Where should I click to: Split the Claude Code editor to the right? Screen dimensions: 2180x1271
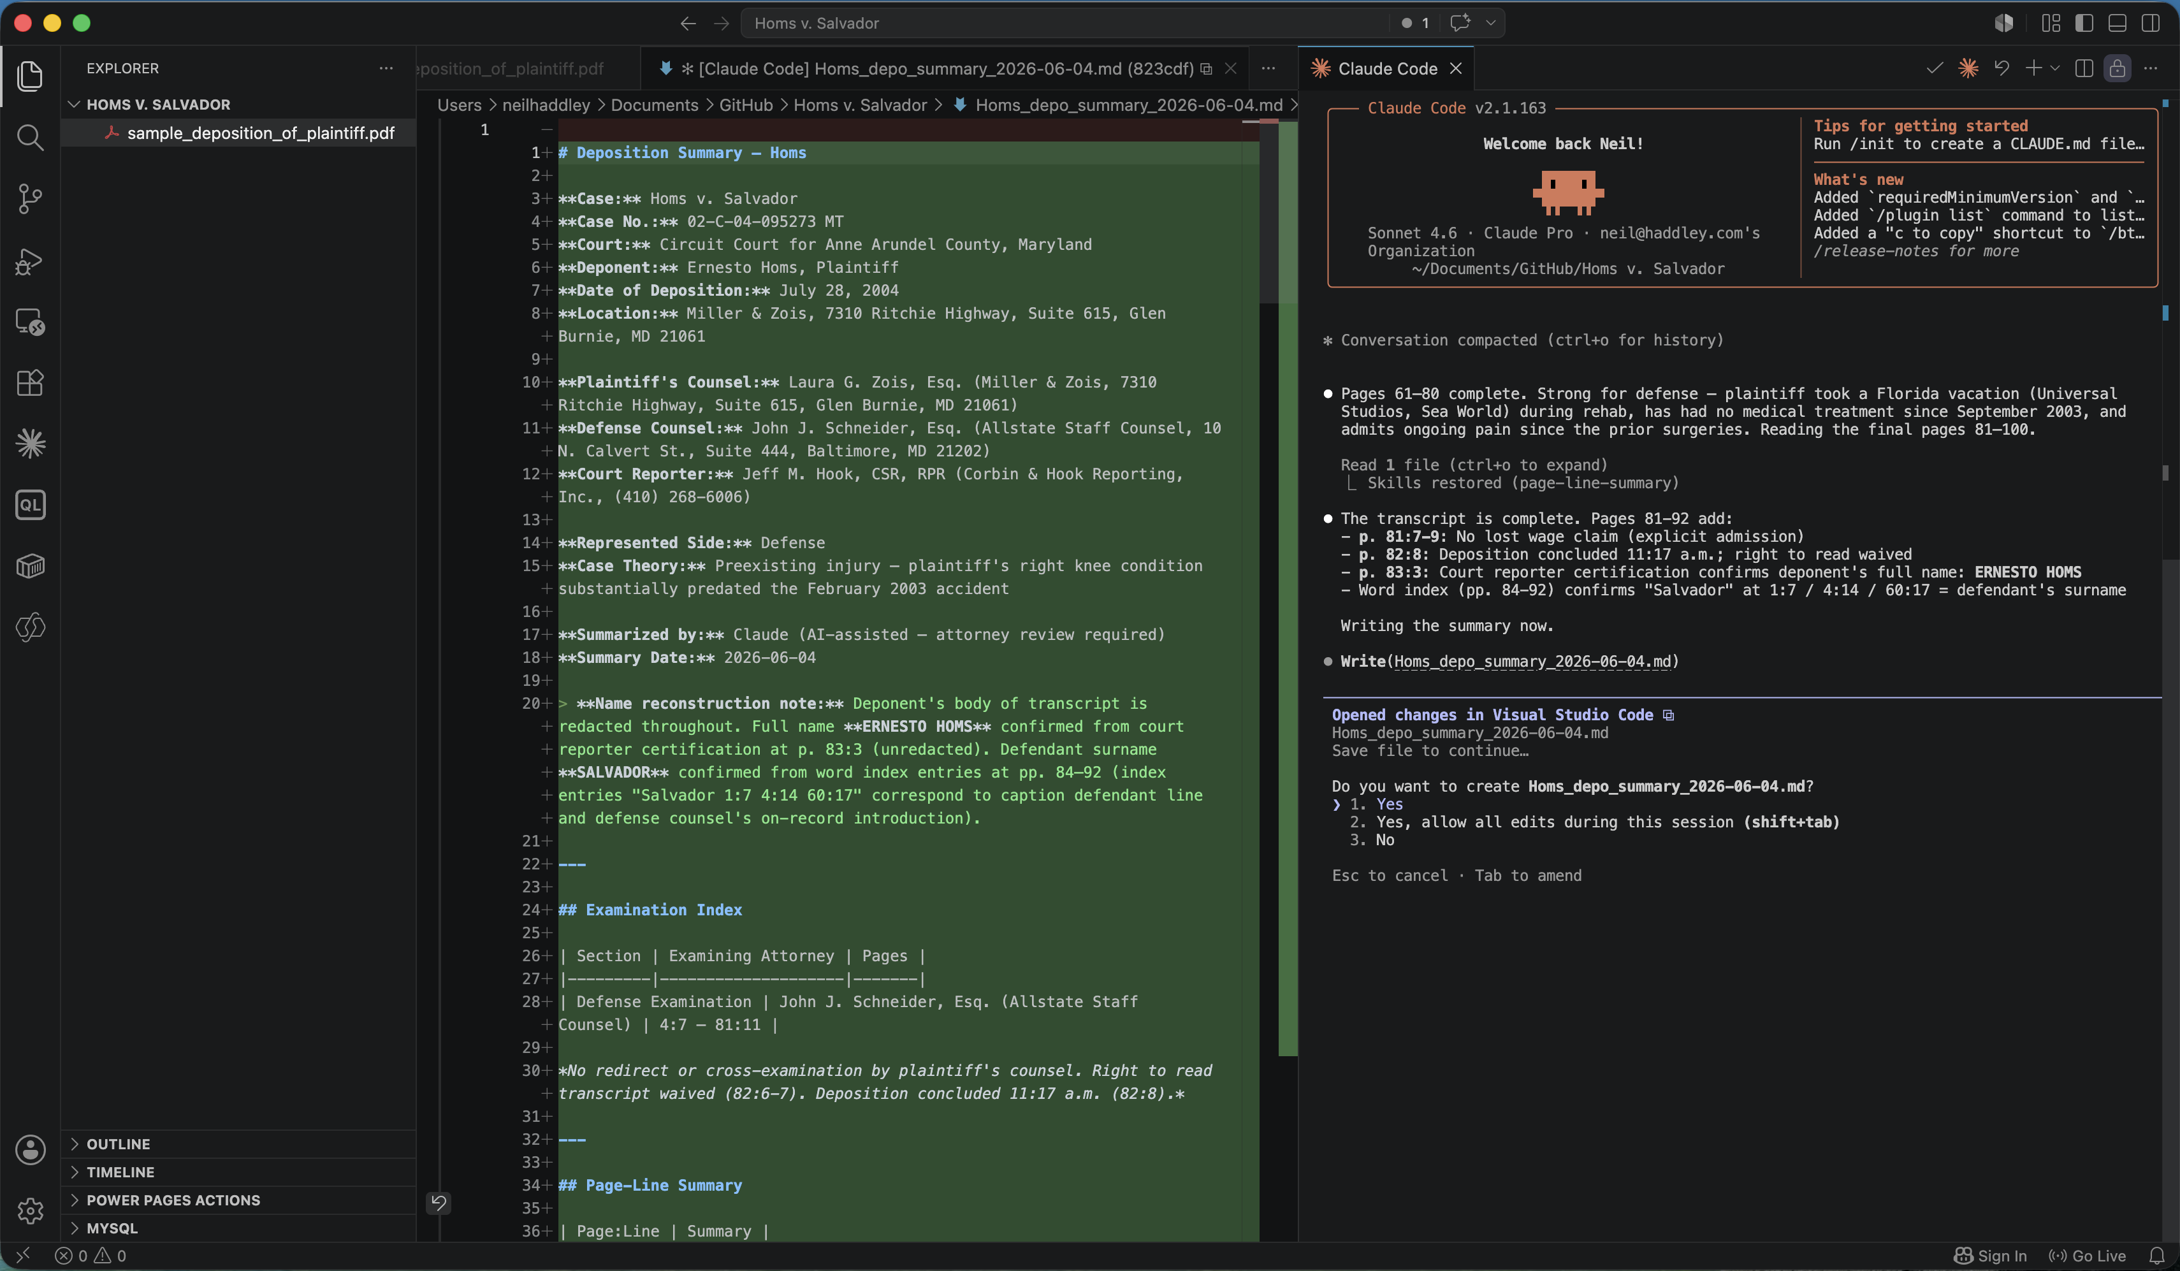[2084, 68]
